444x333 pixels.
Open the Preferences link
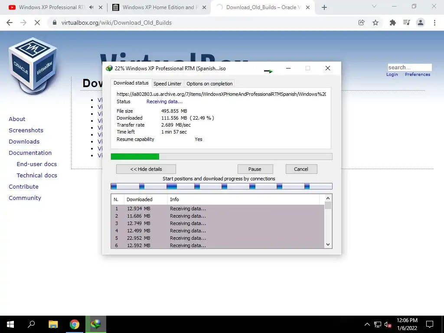click(x=418, y=74)
